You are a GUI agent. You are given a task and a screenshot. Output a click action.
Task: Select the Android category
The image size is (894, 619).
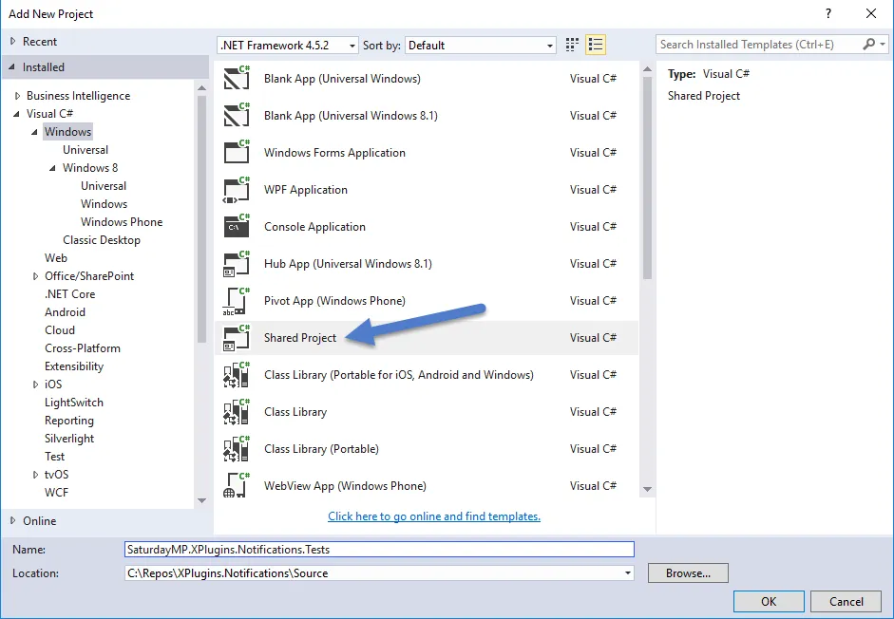click(65, 311)
